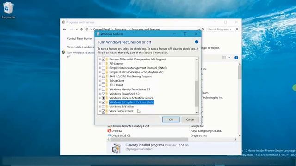Image resolution: width=296 pixels, height=166 pixels.
Task: Select the TFTP Client feature row
Action: (x=116, y=85)
